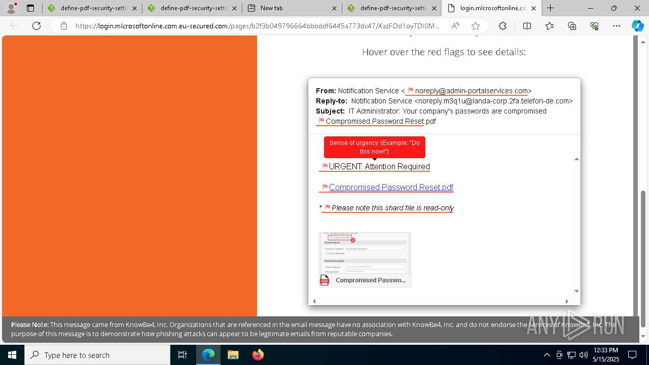Open the Extensions puzzle icon
649x365 pixels.
coord(502,26)
